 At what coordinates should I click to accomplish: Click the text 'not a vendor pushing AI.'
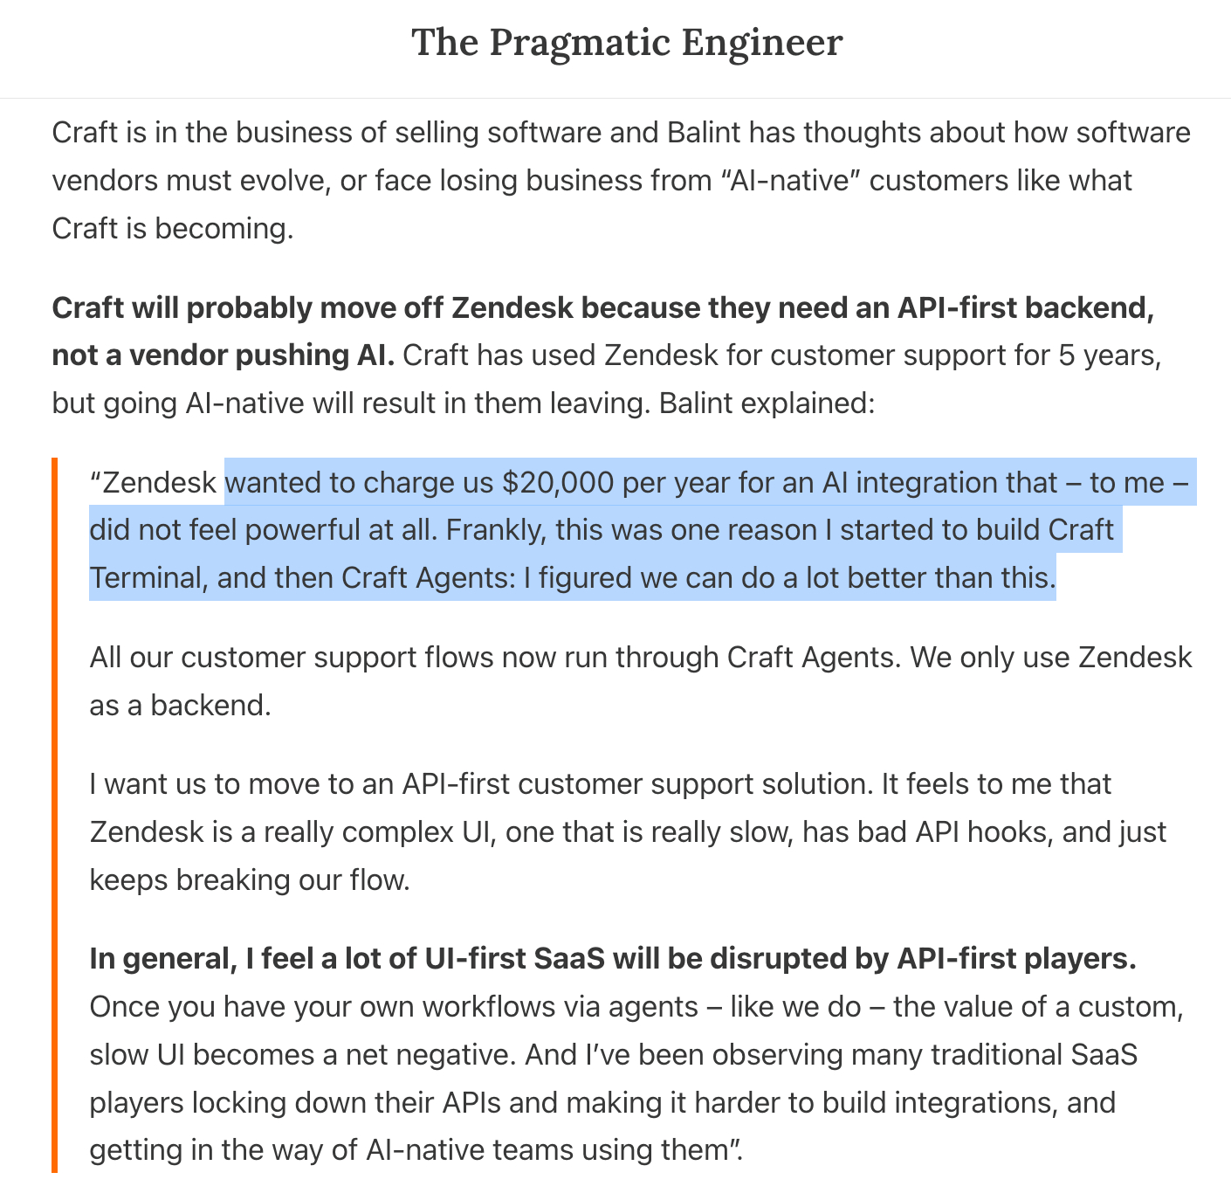coord(224,355)
